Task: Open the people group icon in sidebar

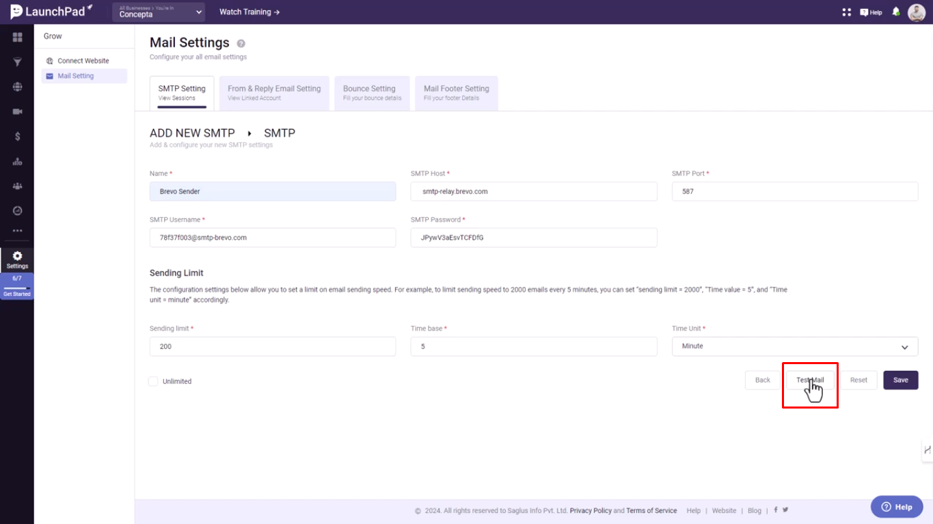Action: coord(17,186)
